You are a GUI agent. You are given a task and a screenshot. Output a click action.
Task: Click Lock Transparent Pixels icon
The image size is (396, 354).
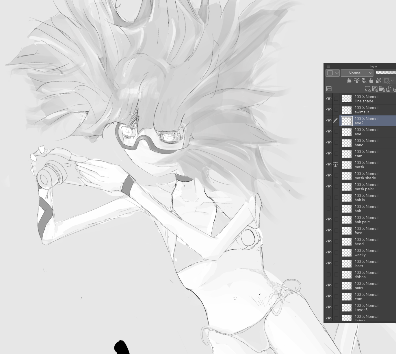point(379,81)
